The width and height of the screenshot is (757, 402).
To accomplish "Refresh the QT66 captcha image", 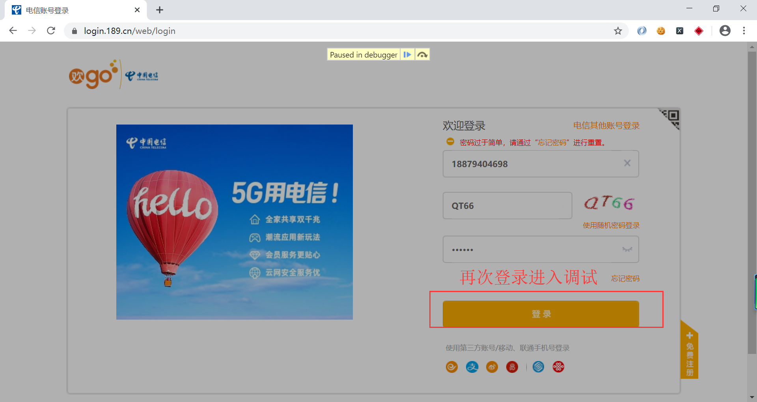I will click(609, 203).
